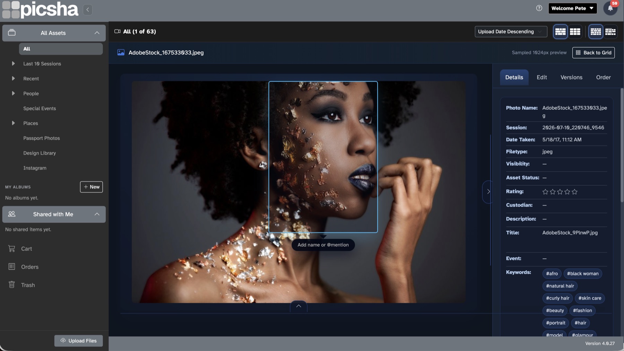Switch to the Edit tab
This screenshot has width=624, height=351.
click(x=542, y=77)
